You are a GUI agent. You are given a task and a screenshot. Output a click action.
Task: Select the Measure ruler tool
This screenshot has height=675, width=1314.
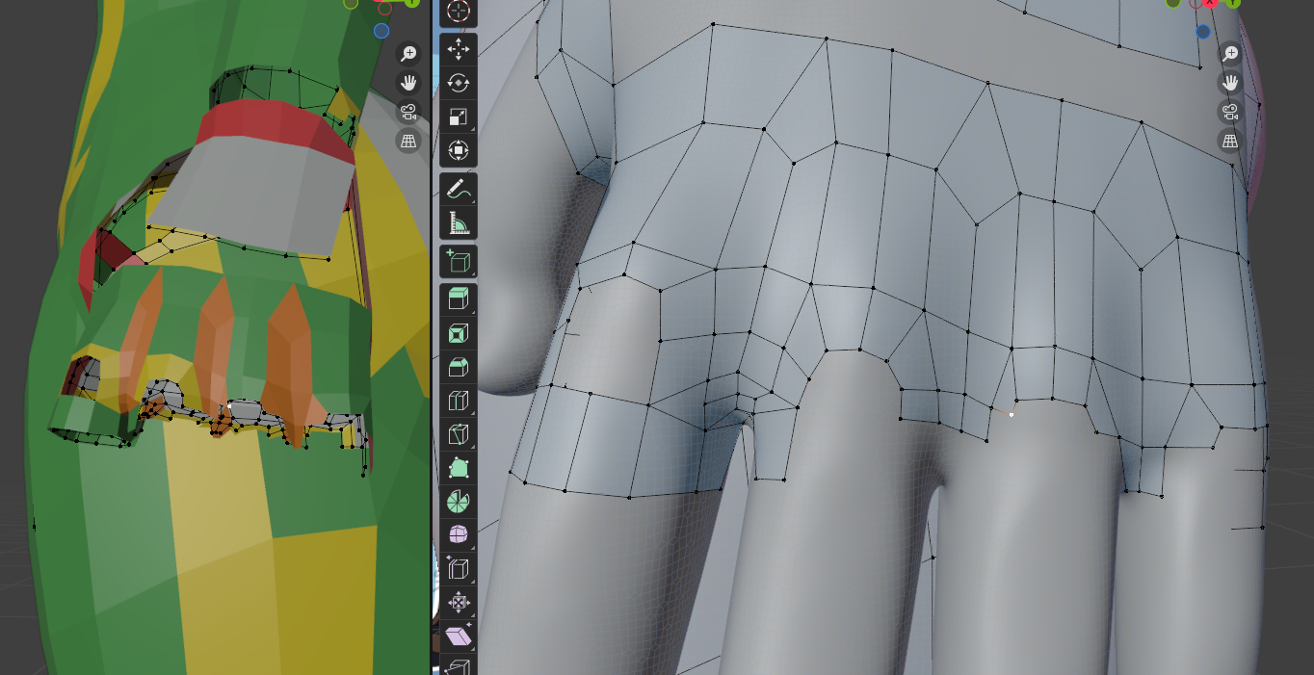click(459, 223)
